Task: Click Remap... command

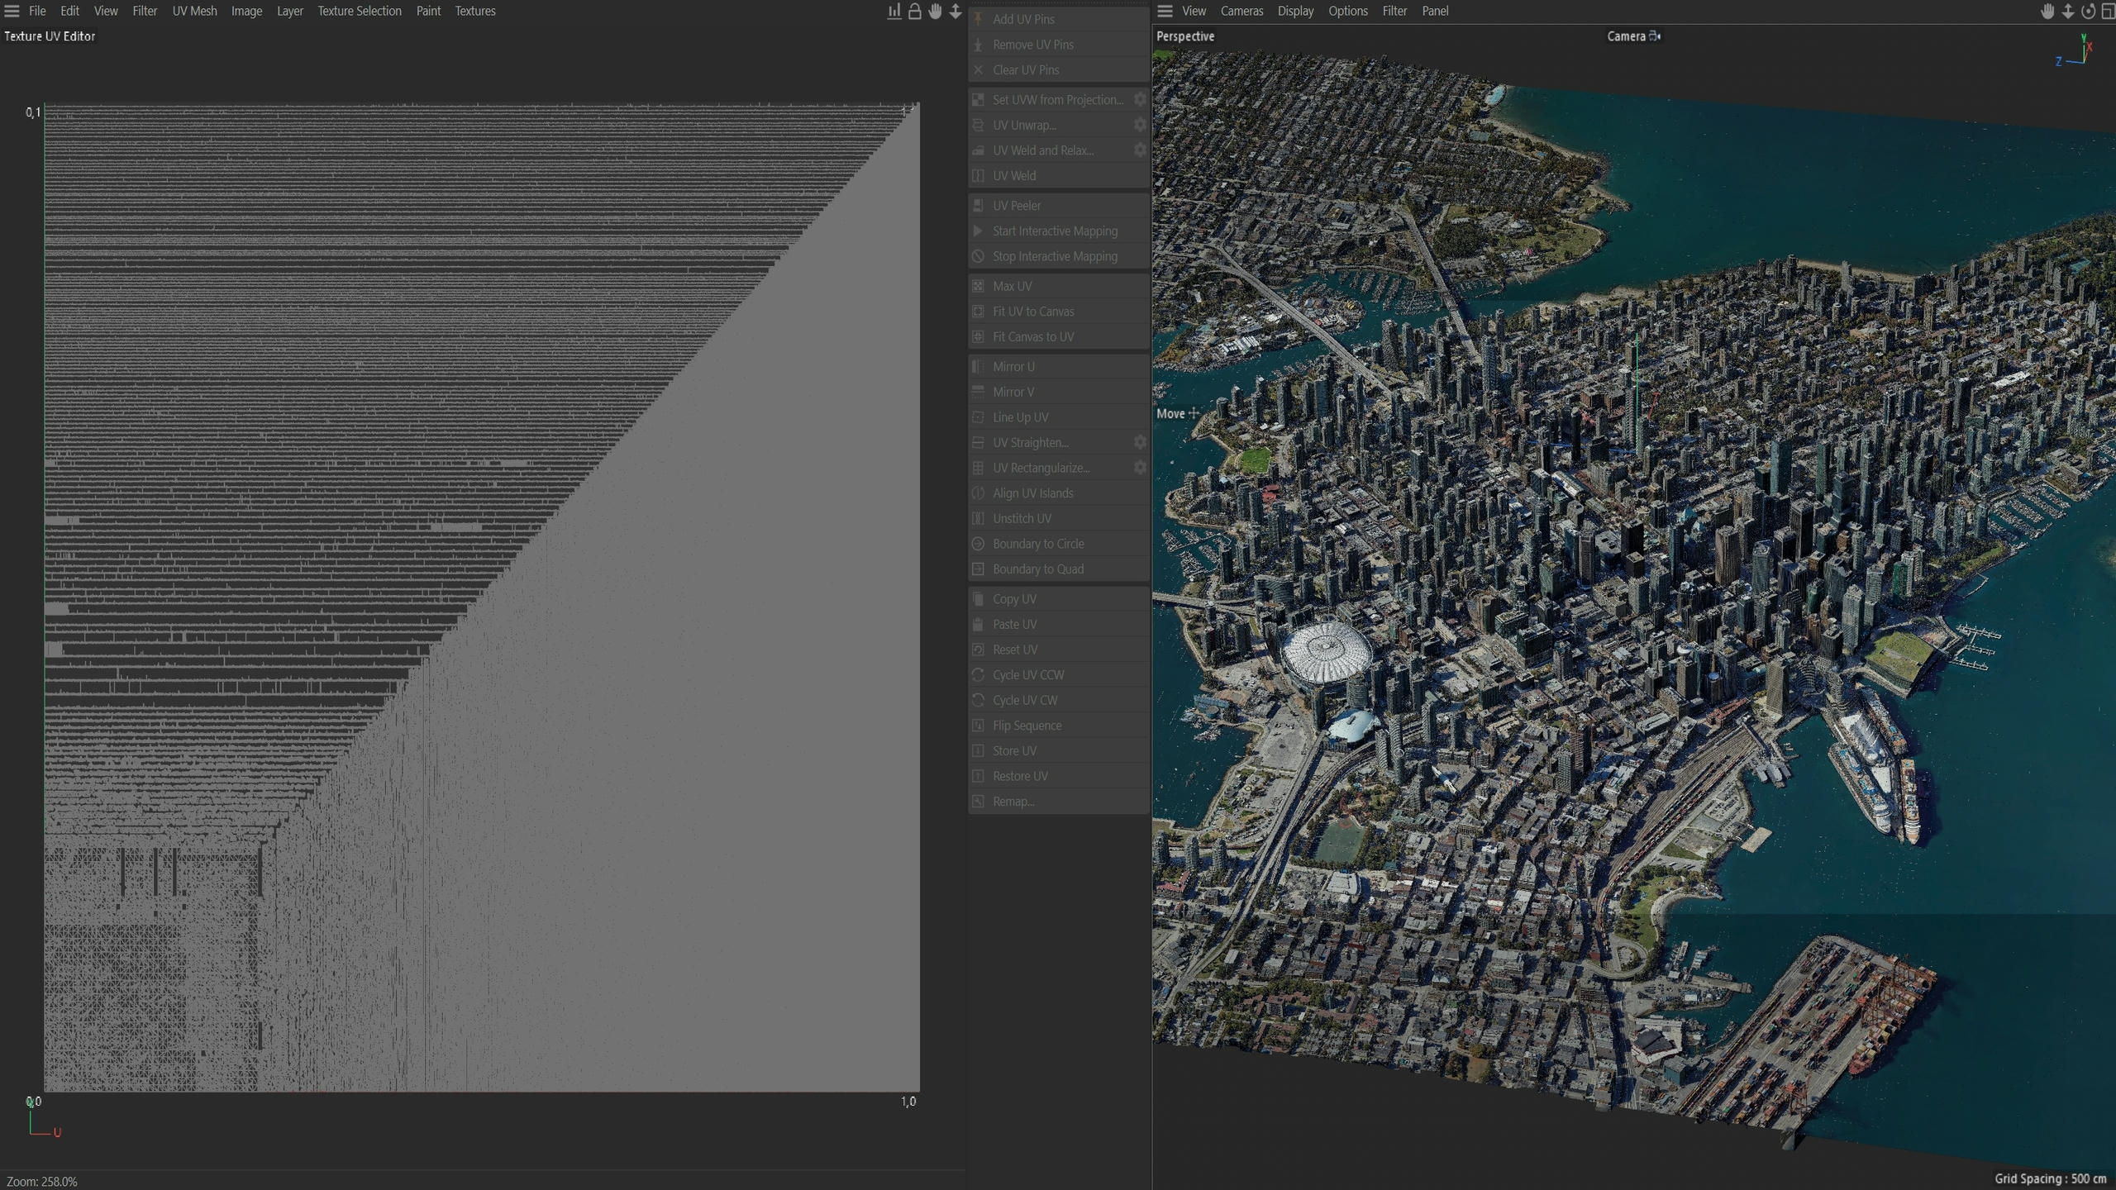Action: tap(1059, 802)
